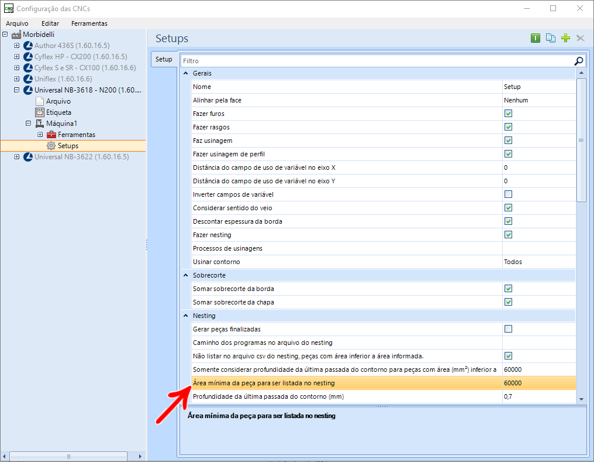Expand the Universal NB-3622 node
The image size is (594, 462).
click(17, 157)
